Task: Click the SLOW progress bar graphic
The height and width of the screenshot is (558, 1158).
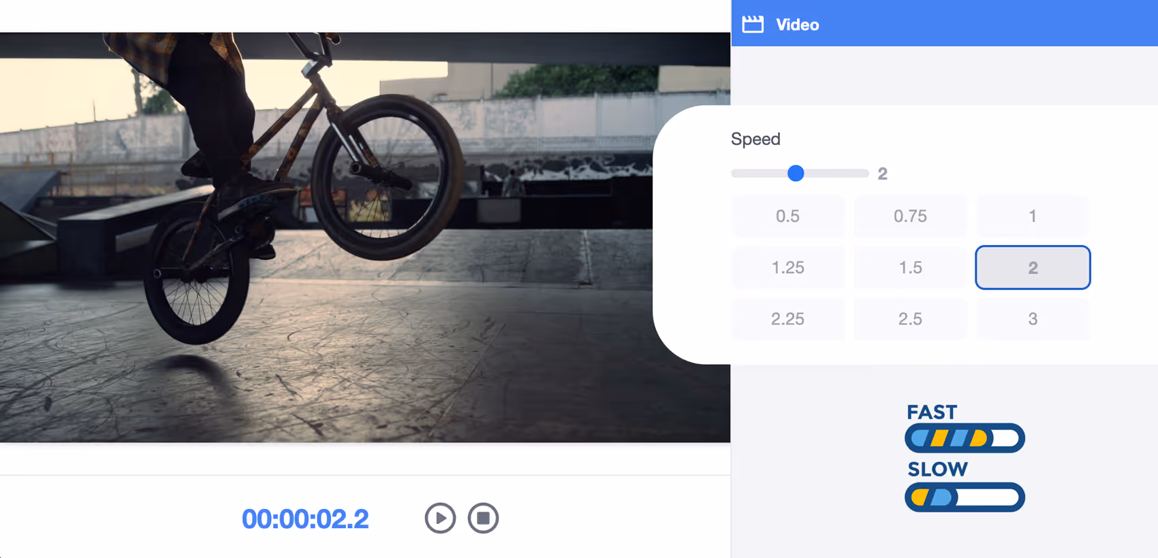Action: pyautogui.click(x=965, y=497)
